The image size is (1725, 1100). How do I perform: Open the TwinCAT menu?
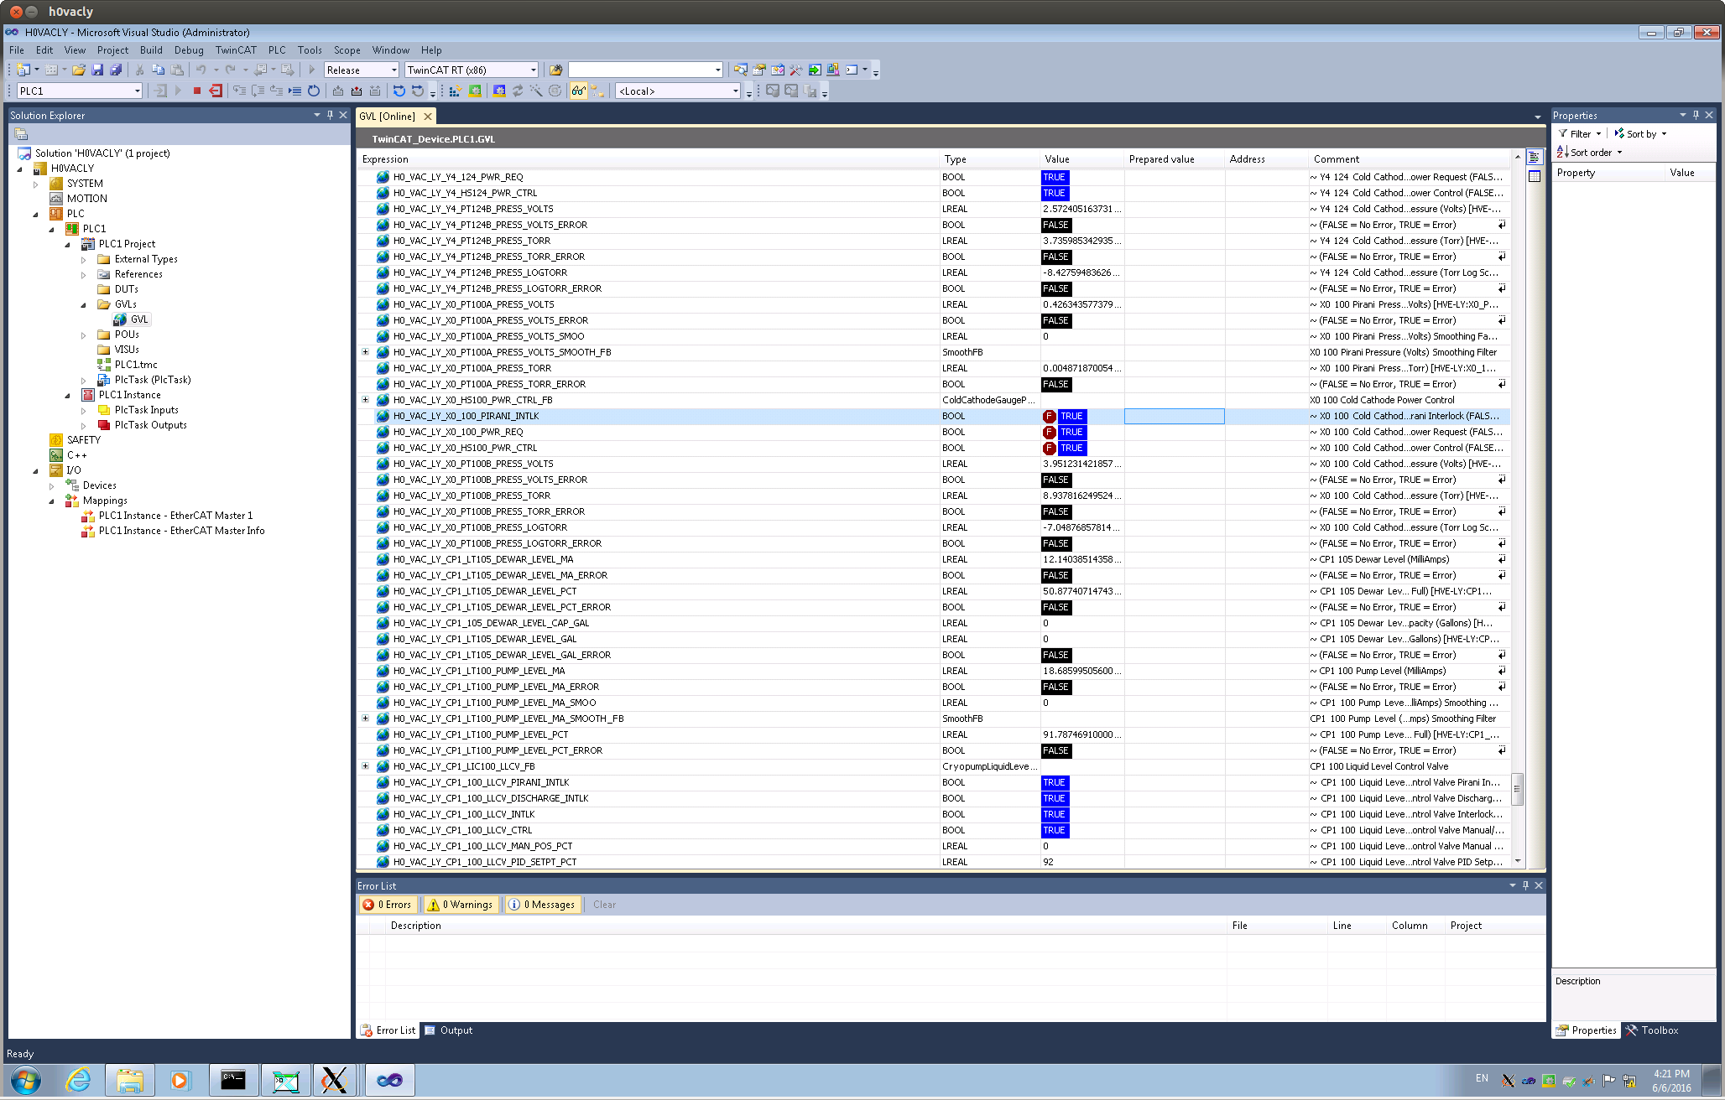point(236,50)
